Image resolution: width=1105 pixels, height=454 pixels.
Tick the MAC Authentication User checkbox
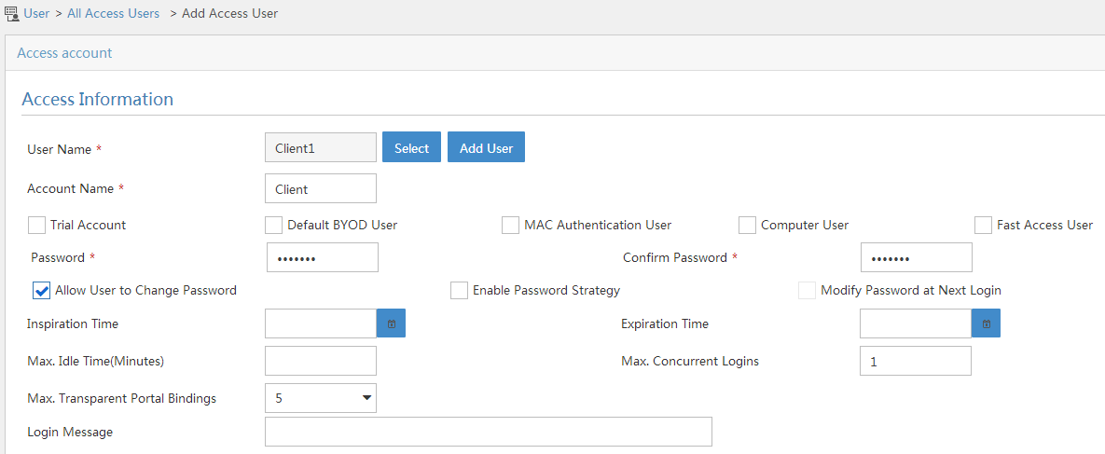tap(510, 225)
